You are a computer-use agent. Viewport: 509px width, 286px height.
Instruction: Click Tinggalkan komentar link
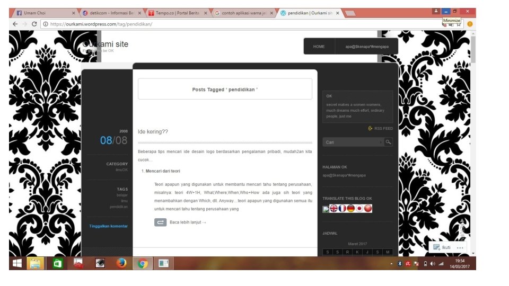(108, 226)
